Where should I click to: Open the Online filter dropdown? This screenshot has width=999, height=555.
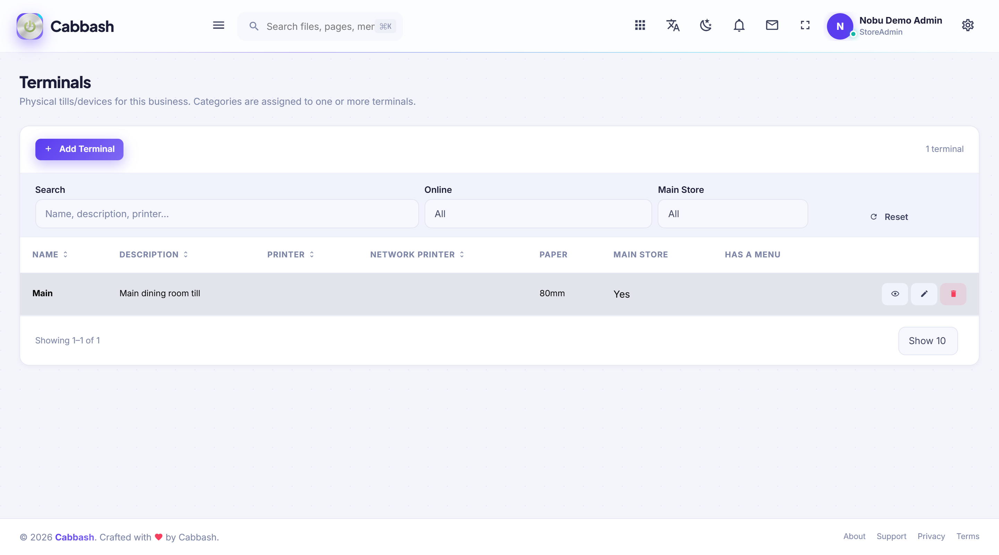pyautogui.click(x=538, y=214)
